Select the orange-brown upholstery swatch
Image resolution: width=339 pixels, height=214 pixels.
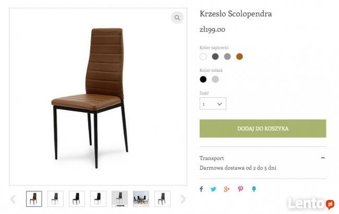[239, 57]
